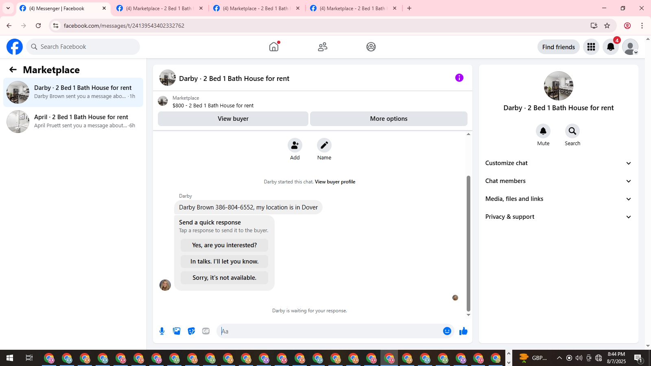Send quick response 'Sorry, it's not available.'
Viewport: 651px width, 366px height.
[x=224, y=278]
